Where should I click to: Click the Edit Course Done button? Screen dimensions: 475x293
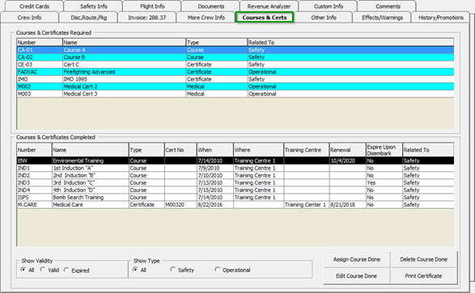click(x=357, y=276)
